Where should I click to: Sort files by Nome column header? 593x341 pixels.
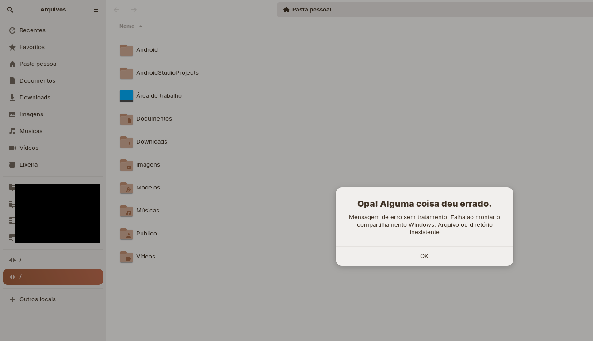click(x=127, y=27)
